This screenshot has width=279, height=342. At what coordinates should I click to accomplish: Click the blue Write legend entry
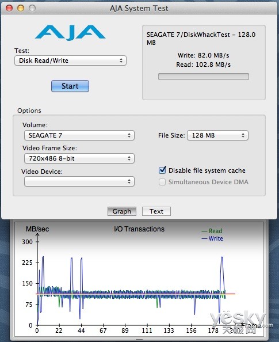point(212,238)
